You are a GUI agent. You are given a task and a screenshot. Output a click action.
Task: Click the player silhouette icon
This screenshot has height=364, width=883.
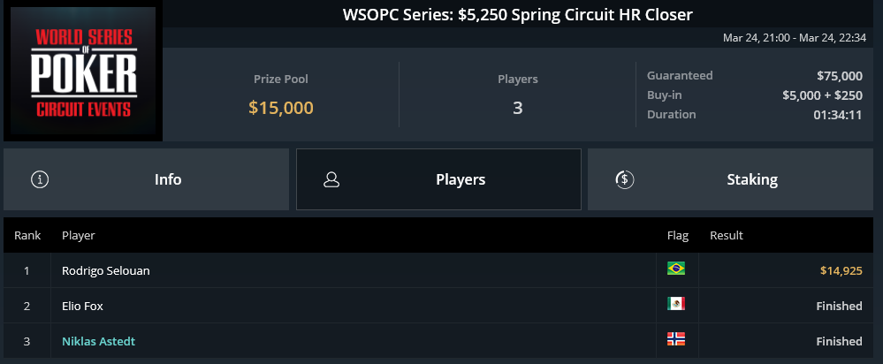[331, 179]
